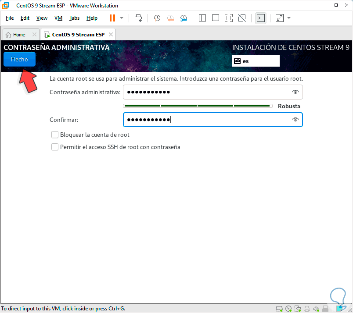Image resolution: width=353 pixels, height=313 pixels.
Task: Send Ctrl+Alt+Del to the VM
Action: [x=138, y=18]
